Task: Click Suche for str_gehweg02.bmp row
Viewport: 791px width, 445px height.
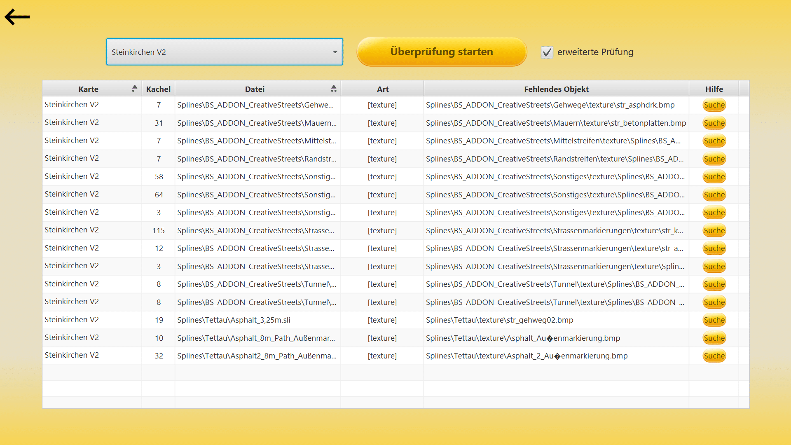Action: coord(714,320)
